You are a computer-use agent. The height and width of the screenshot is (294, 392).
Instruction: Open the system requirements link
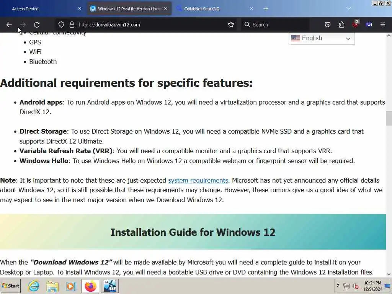click(198, 180)
